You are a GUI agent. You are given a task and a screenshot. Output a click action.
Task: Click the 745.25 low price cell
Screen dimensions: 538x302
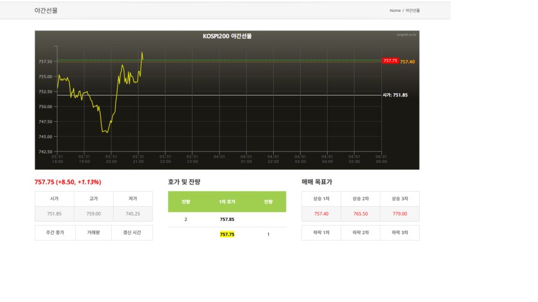[133, 214]
